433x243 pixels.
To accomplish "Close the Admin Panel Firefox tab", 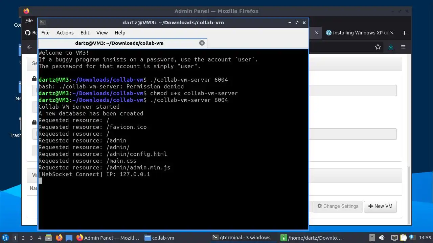I will click(317, 33).
